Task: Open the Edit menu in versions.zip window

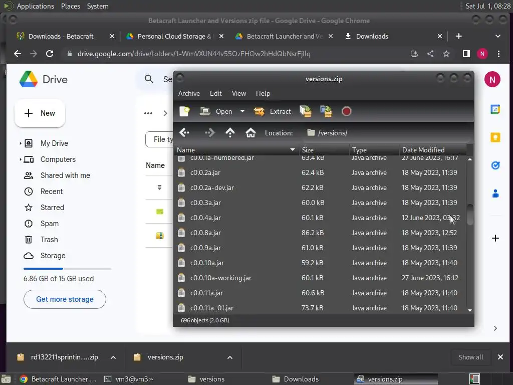Action: pos(215,93)
